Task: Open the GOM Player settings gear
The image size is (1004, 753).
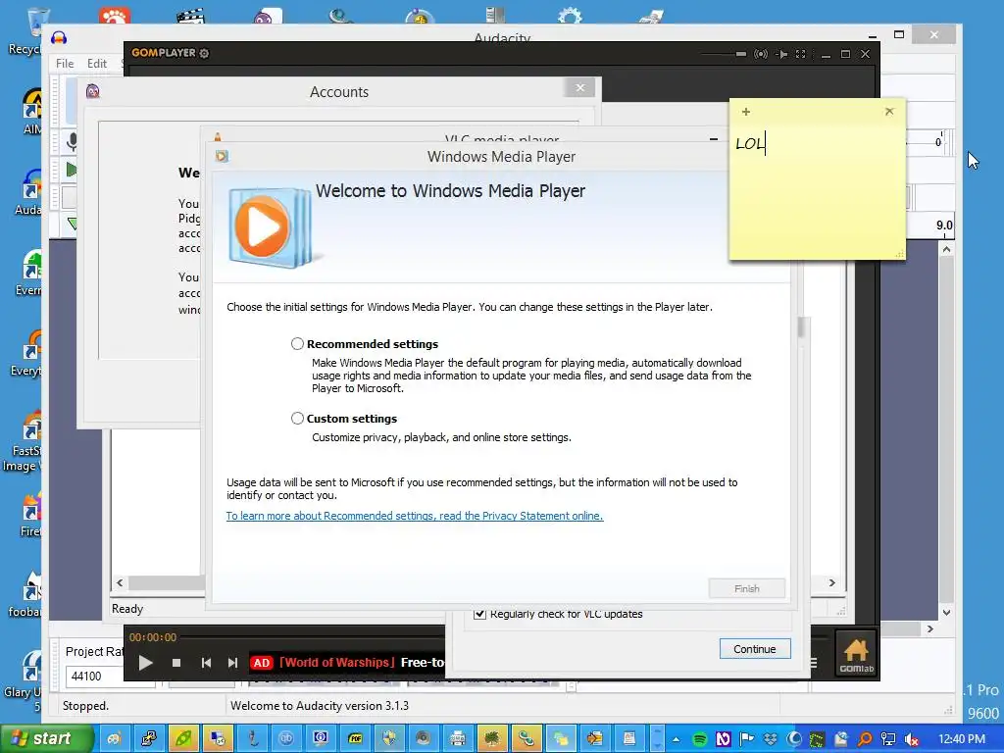Action: tap(204, 53)
